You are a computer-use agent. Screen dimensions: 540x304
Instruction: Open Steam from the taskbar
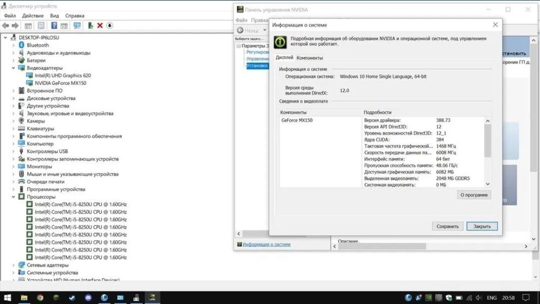point(72,298)
